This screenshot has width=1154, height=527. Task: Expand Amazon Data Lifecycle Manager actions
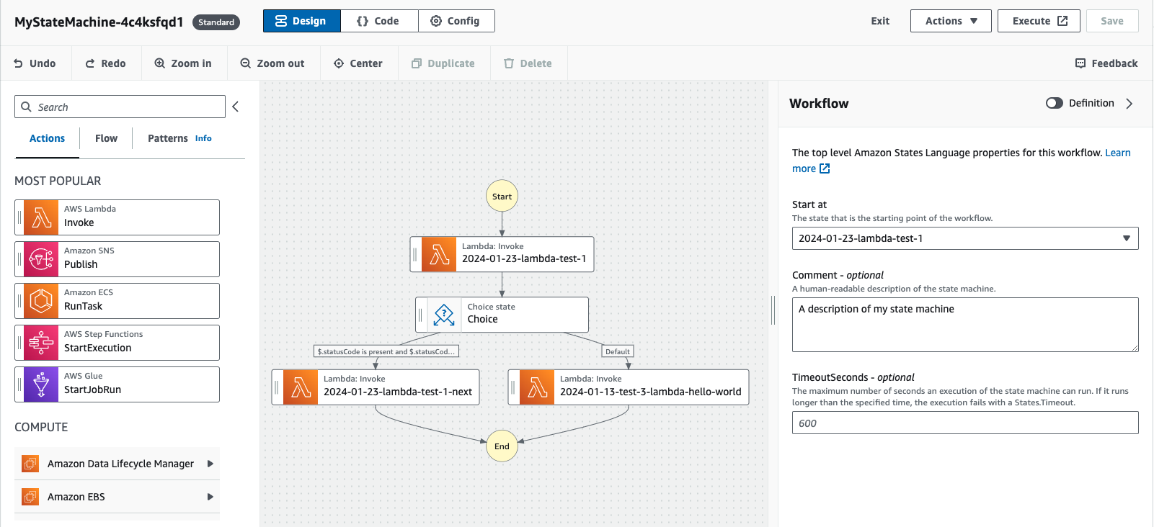click(210, 464)
